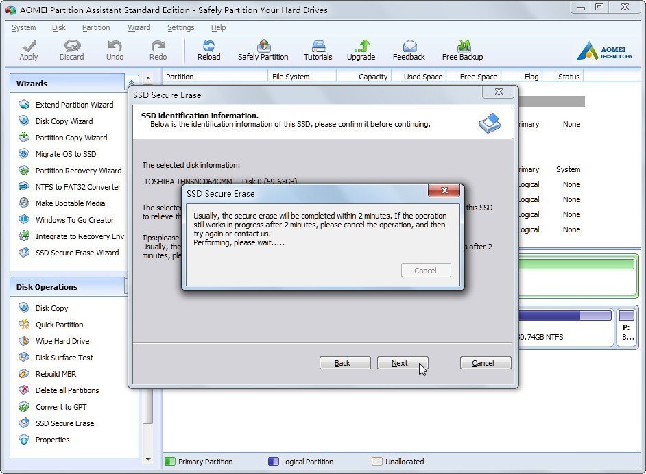Sort by the Used Space column header

click(418, 77)
